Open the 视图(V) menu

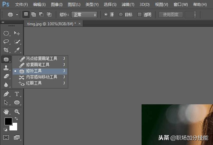click(161, 5)
